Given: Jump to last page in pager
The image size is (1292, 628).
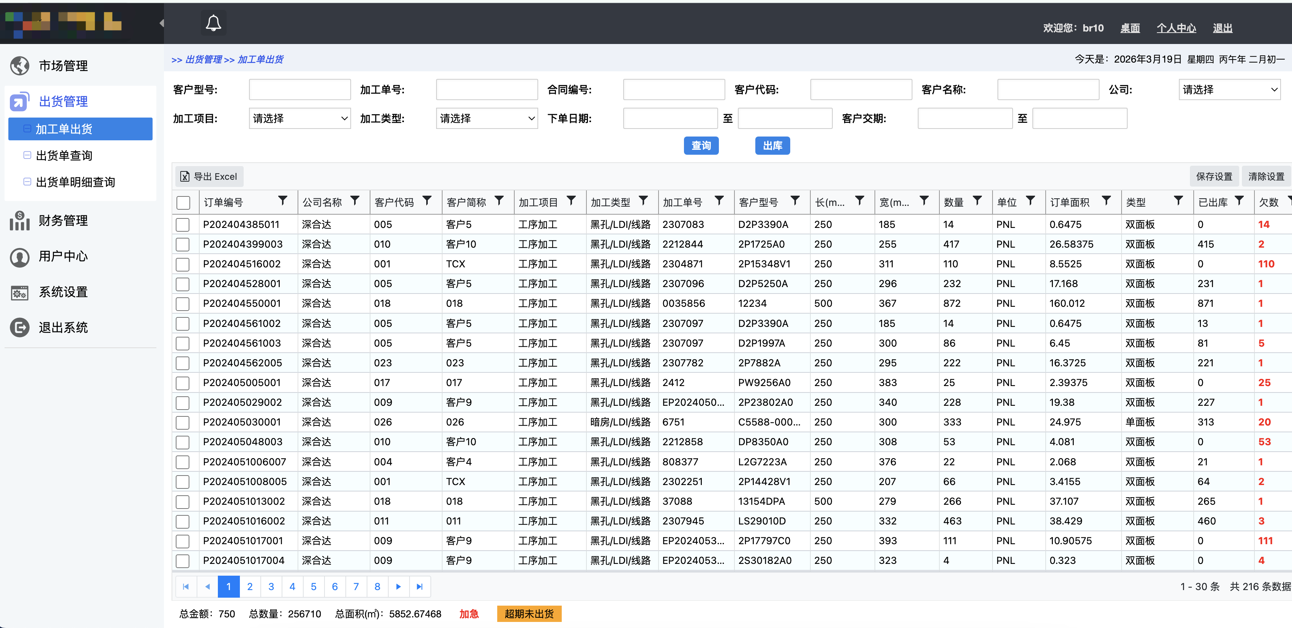Looking at the screenshot, I should click(x=420, y=586).
